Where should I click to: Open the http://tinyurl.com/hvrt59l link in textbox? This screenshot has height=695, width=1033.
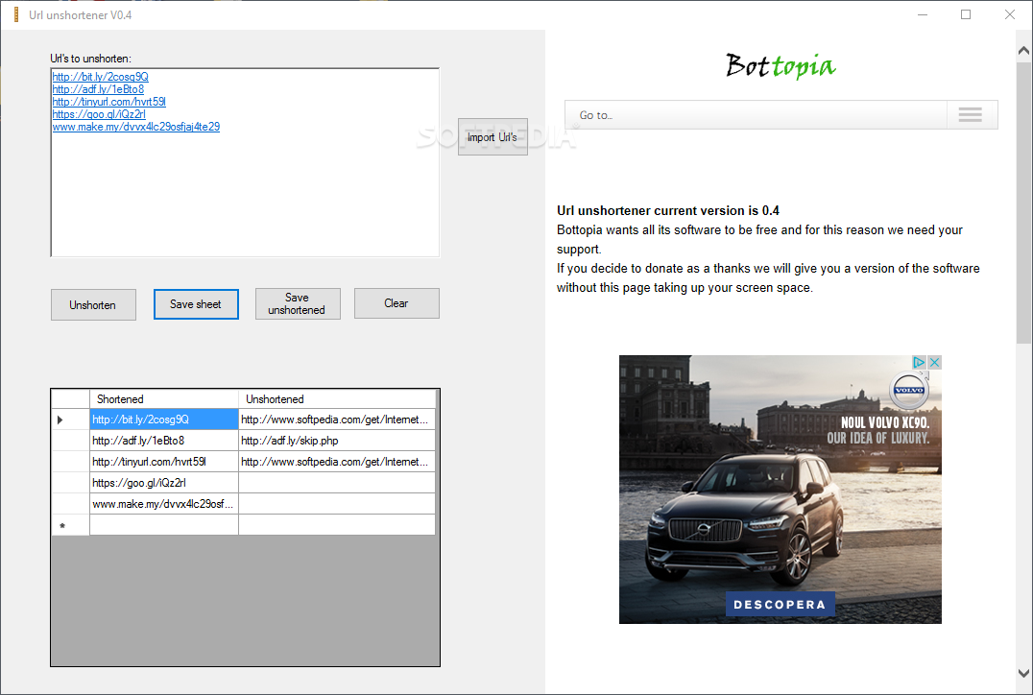[x=108, y=102]
